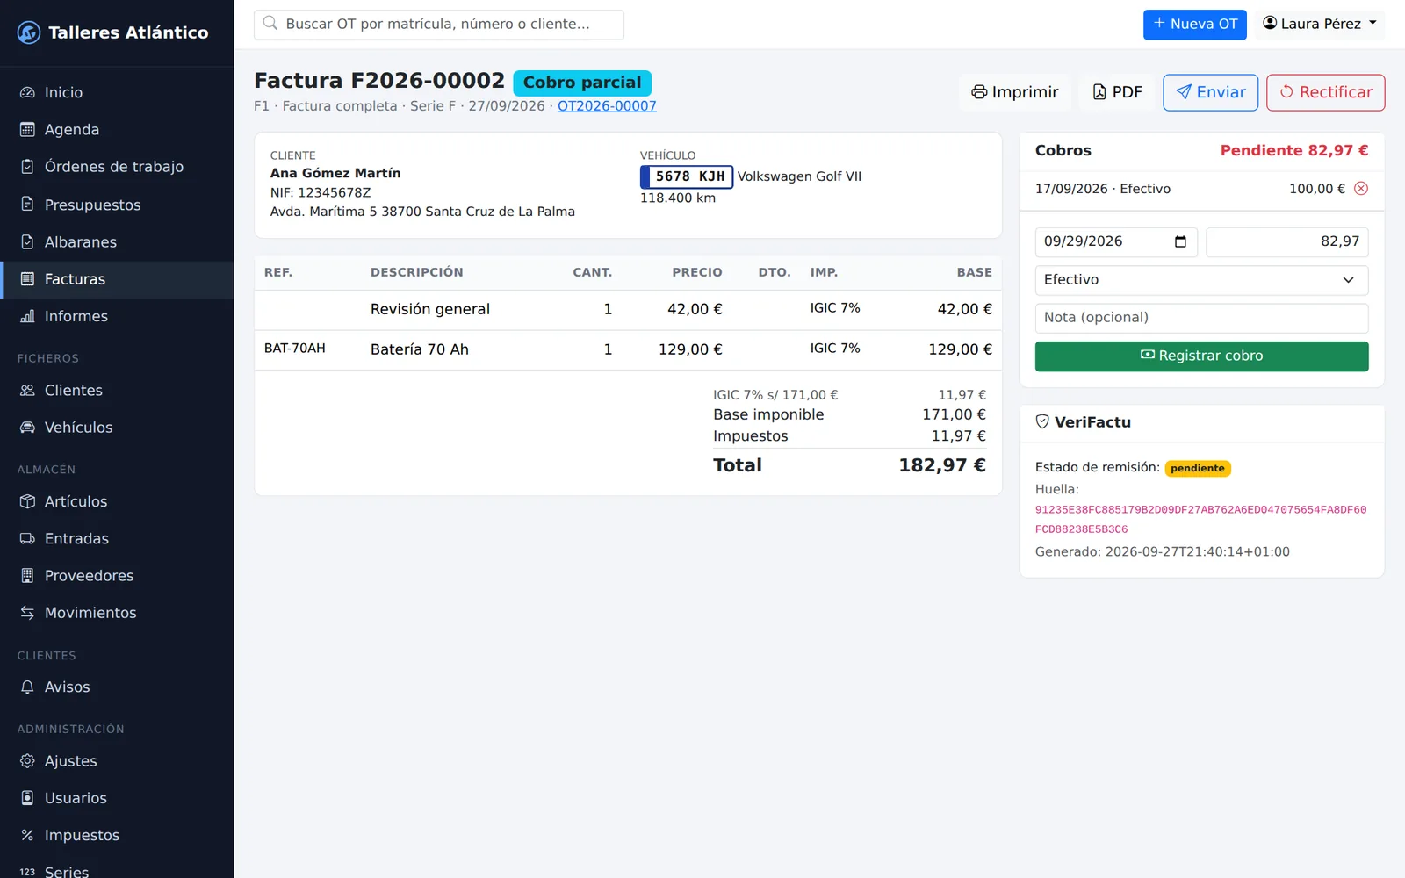Open the date picker calendar icon
This screenshot has width=1405, height=878.
[x=1180, y=241]
